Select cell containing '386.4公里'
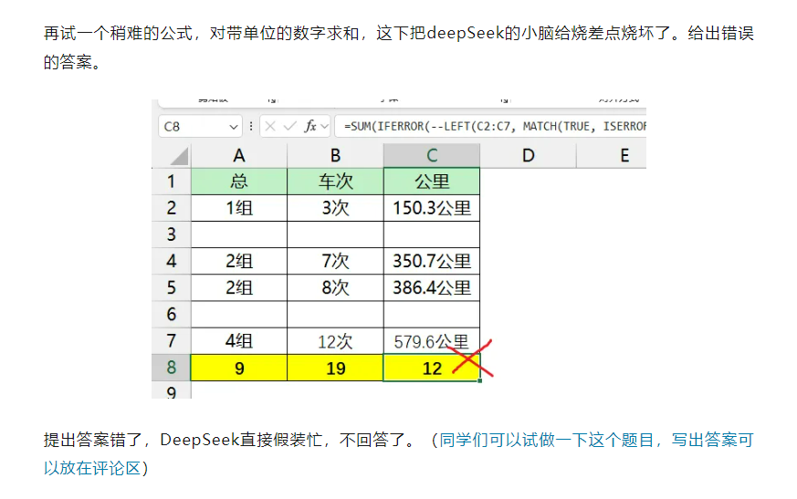Viewport: 797px width, 499px height. tap(432, 287)
